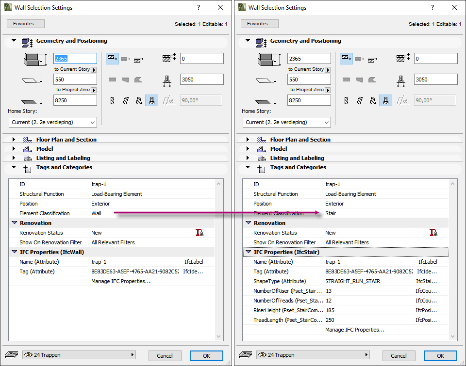Select the double-slanted trapezoid wall icon
Screen dimensions: 466x366
click(139, 100)
